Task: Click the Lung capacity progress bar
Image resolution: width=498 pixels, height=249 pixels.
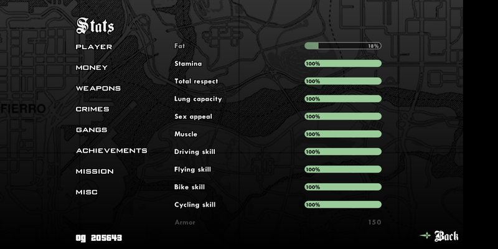Action: click(x=342, y=99)
